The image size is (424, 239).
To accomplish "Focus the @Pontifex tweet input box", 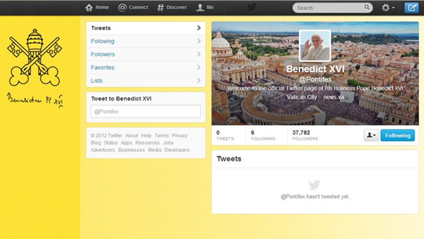I will coord(146,112).
